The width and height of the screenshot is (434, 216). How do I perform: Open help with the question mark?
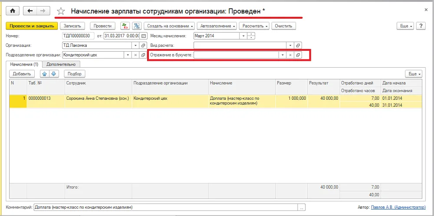(421, 26)
